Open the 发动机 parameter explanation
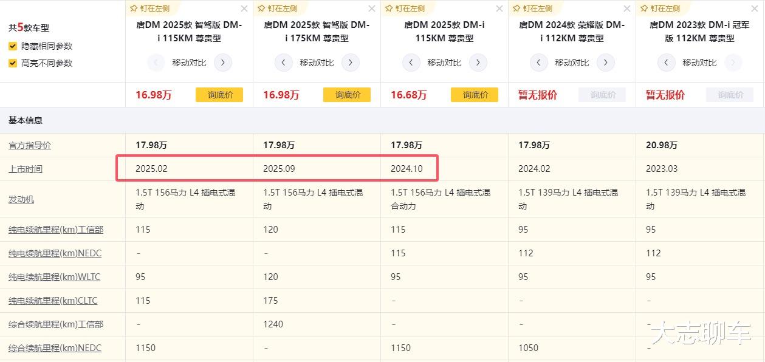 (x=21, y=199)
